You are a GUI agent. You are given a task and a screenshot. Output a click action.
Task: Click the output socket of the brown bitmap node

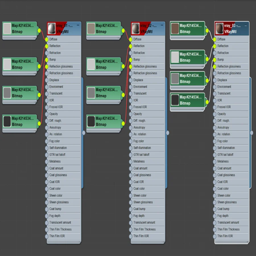click(207, 30)
